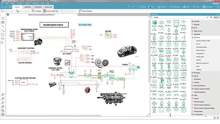Click the Undo arrow in the top toolbar

(129, 7)
